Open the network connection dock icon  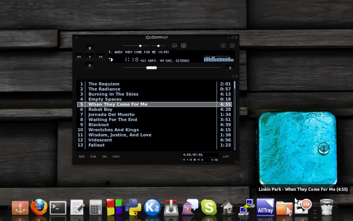pos(246,207)
